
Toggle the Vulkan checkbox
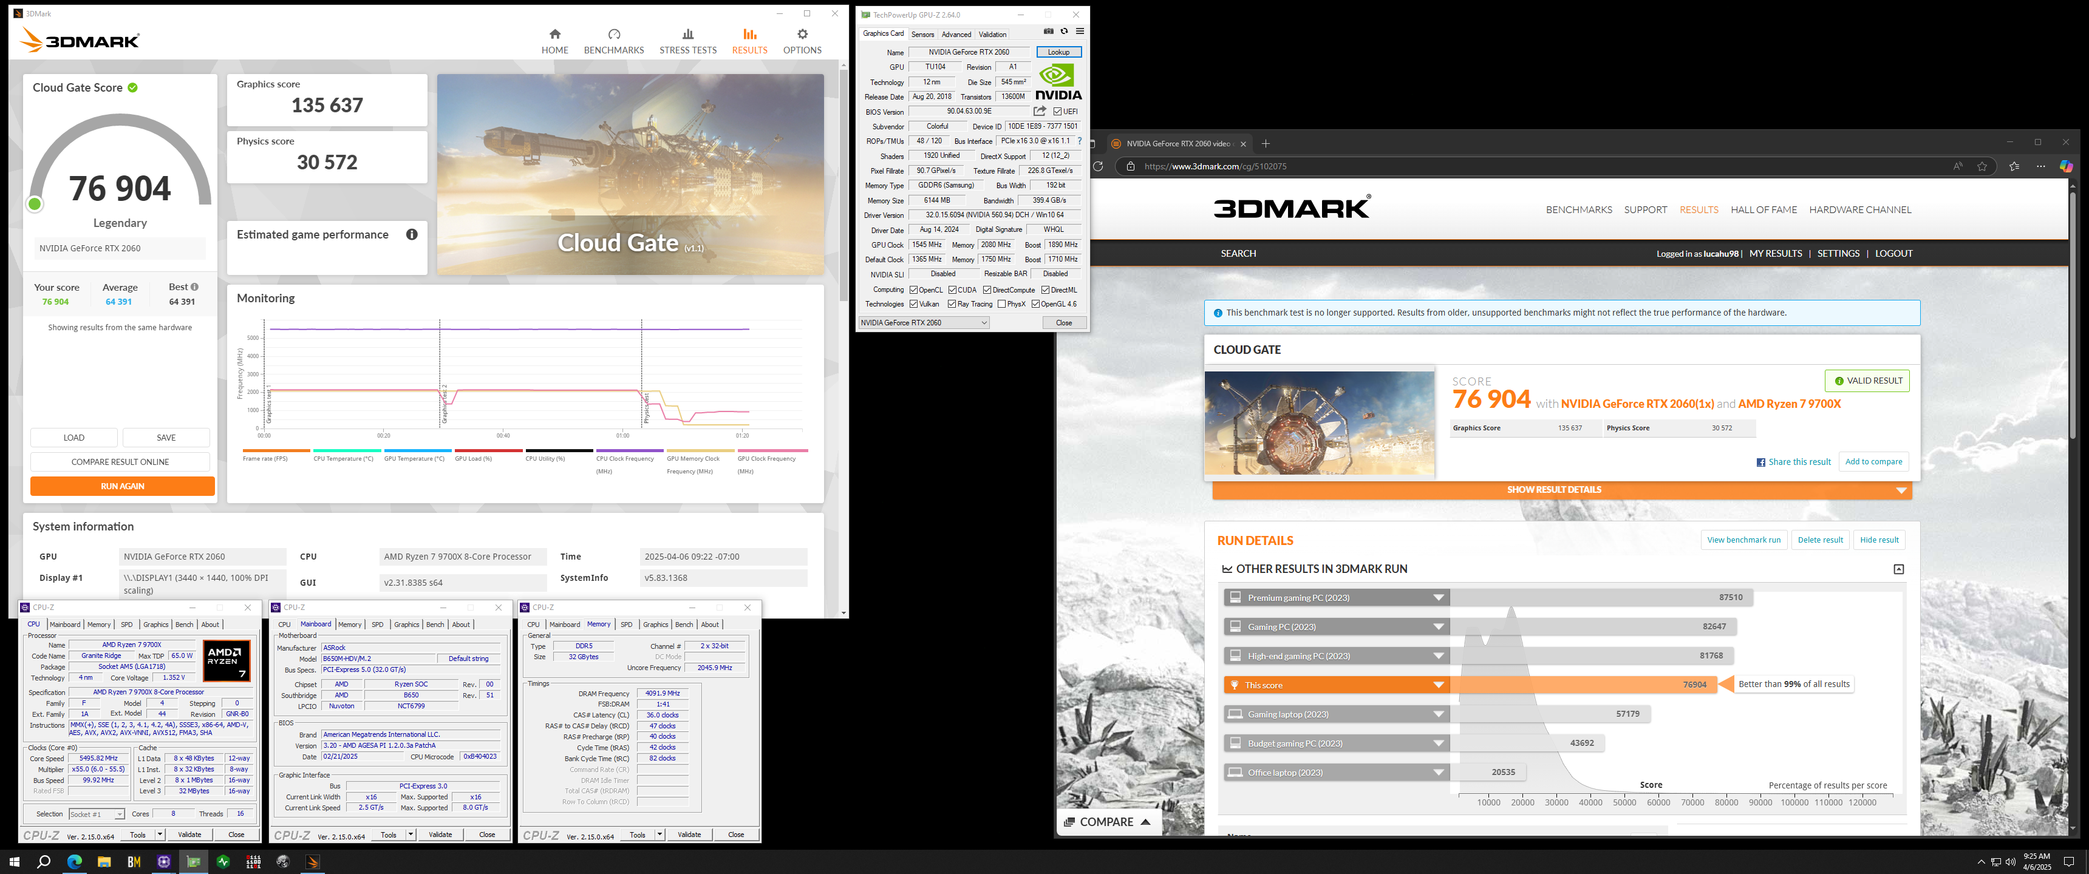point(914,304)
